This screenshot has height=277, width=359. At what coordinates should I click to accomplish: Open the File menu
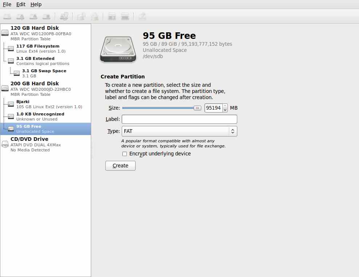click(x=7, y=4)
